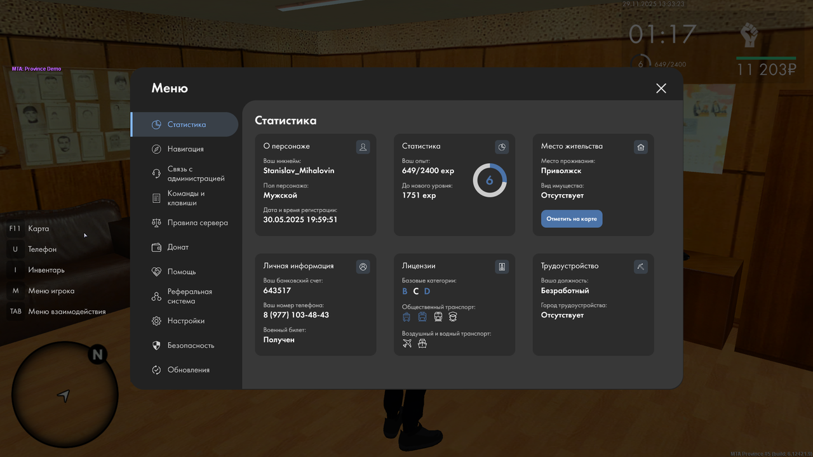Click the pie chart icon beside Статистика in sidebar

[156, 124]
